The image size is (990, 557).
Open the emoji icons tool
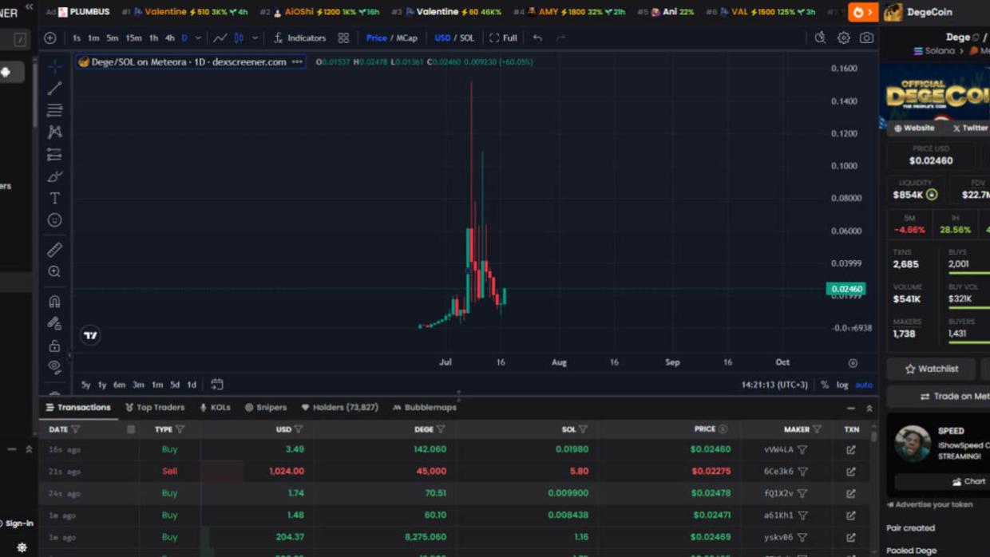(x=54, y=220)
